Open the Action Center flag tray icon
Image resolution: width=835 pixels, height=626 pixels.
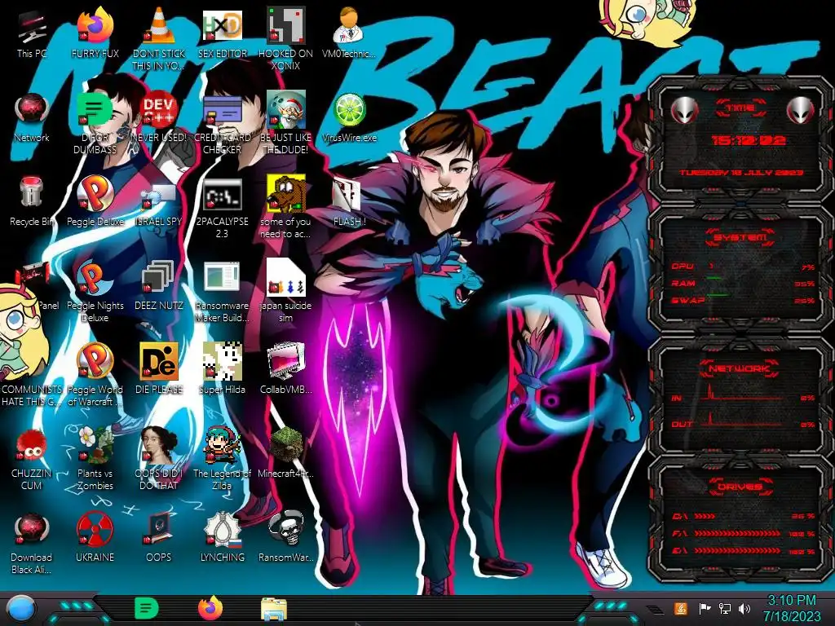tap(705, 608)
